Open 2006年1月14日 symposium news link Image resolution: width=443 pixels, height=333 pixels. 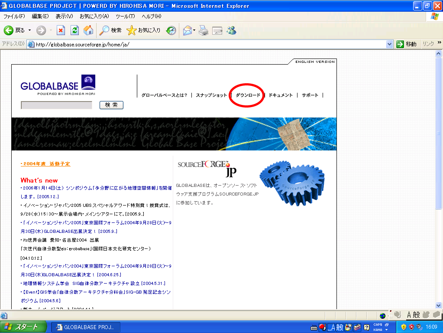click(96, 192)
